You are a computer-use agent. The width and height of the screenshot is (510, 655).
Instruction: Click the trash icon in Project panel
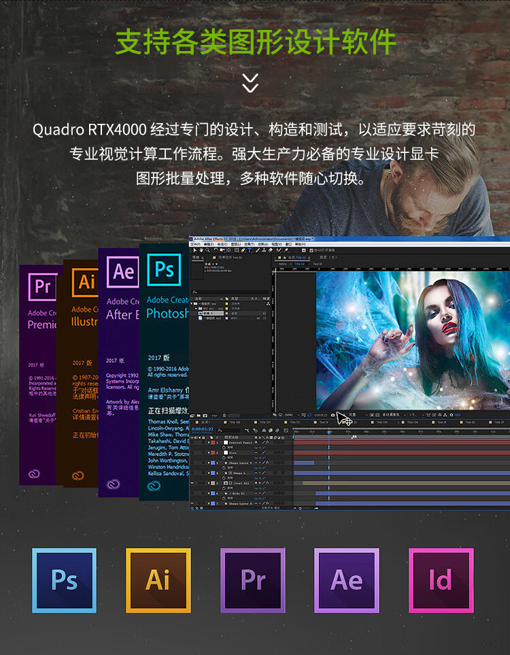[x=224, y=415]
